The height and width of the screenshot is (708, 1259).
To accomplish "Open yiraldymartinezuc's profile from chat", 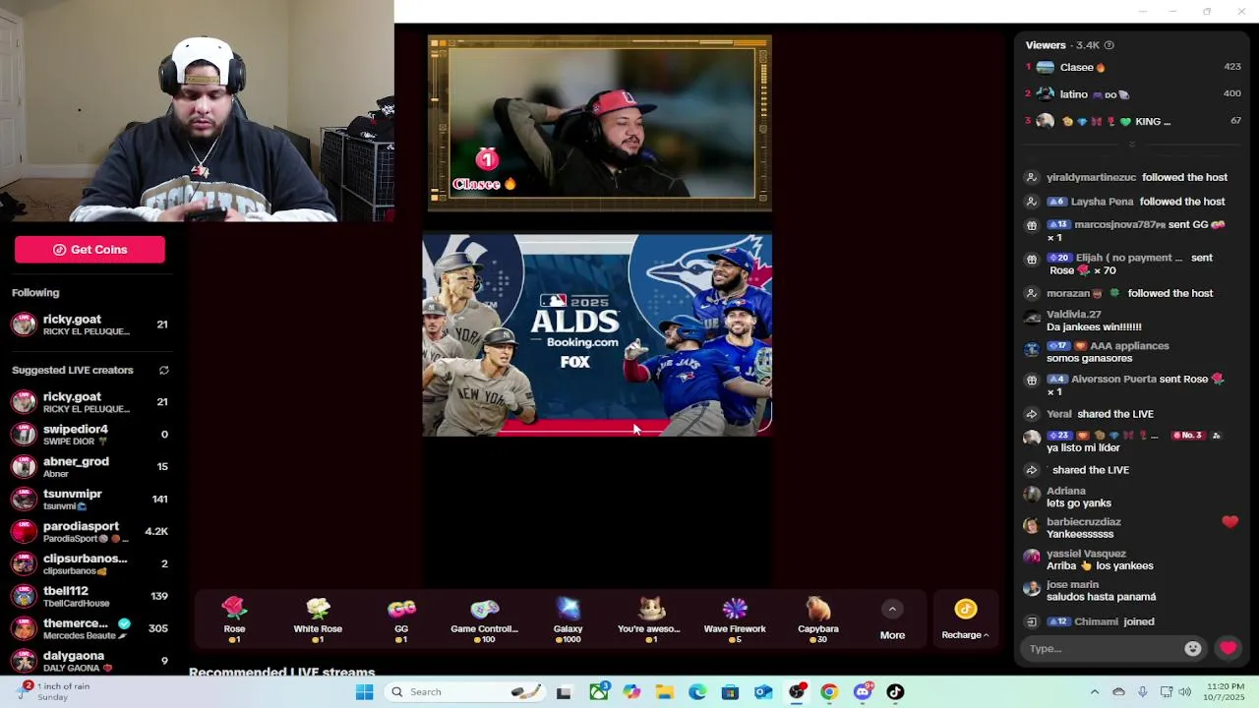I will [1091, 178].
